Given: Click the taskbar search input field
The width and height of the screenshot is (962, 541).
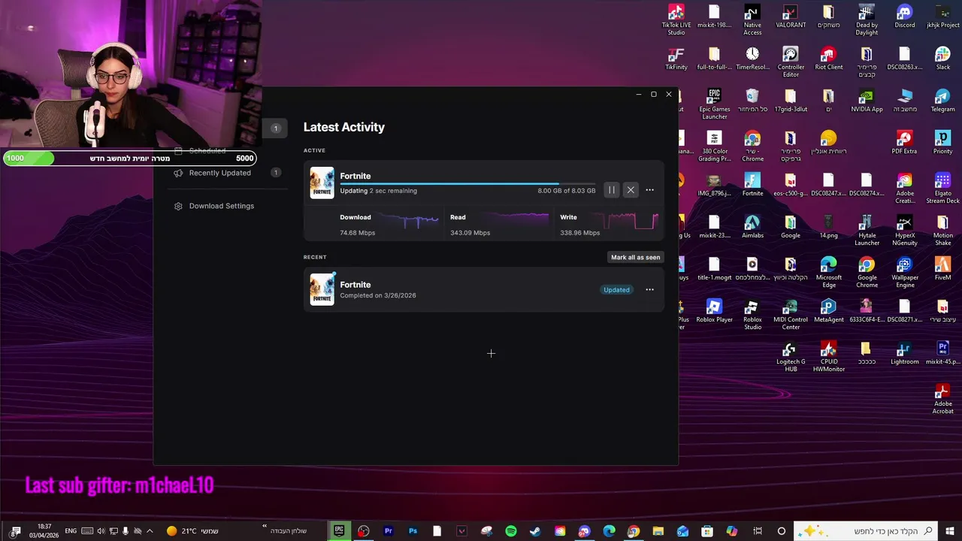Looking at the screenshot, I should click(867, 531).
